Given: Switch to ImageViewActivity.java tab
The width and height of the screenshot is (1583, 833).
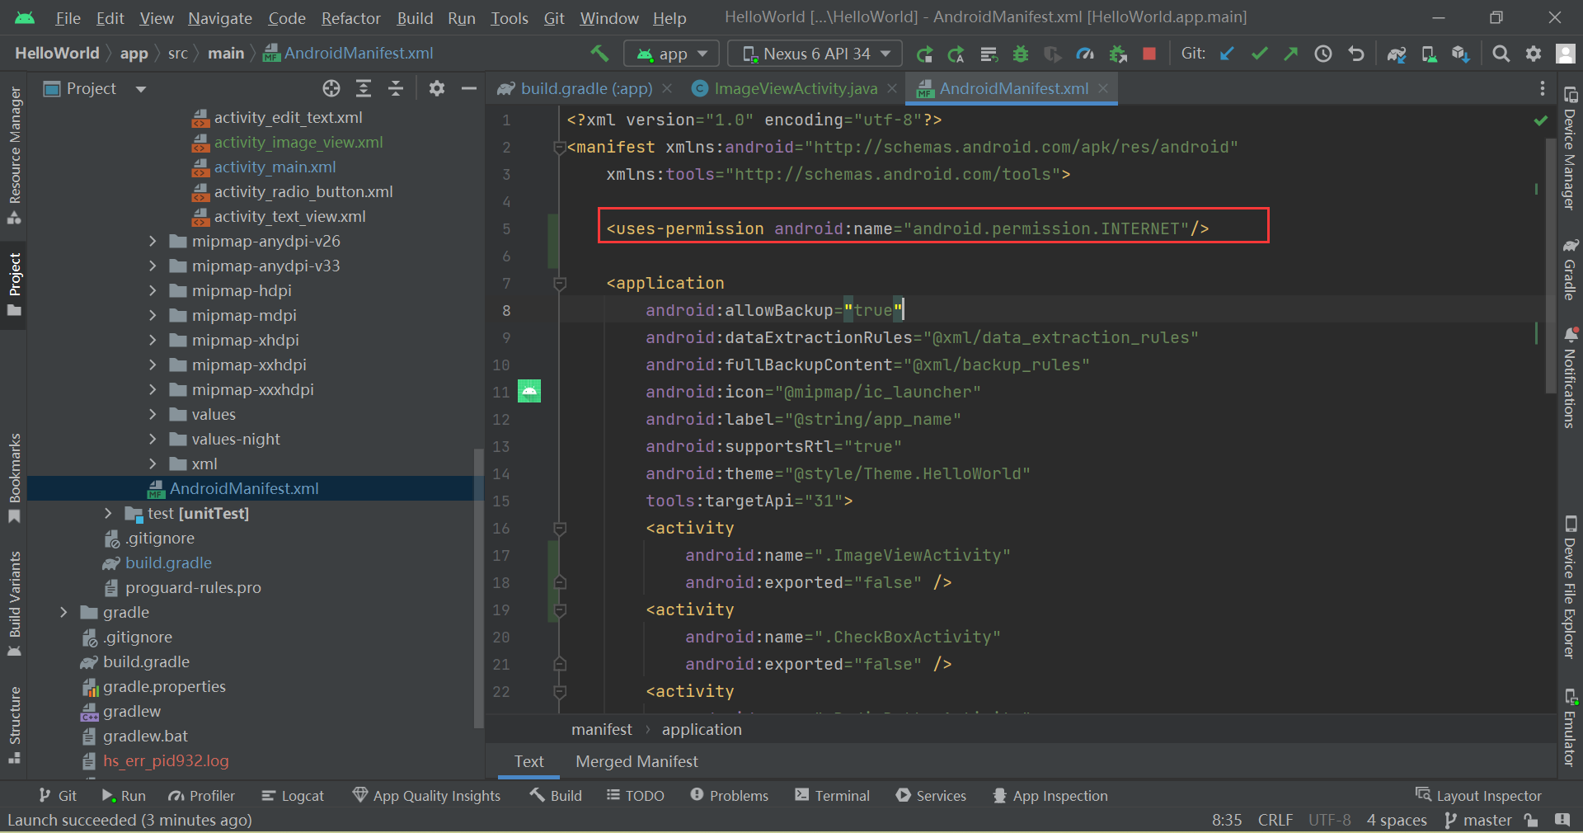Looking at the screenshot, I should coord(796,88).
